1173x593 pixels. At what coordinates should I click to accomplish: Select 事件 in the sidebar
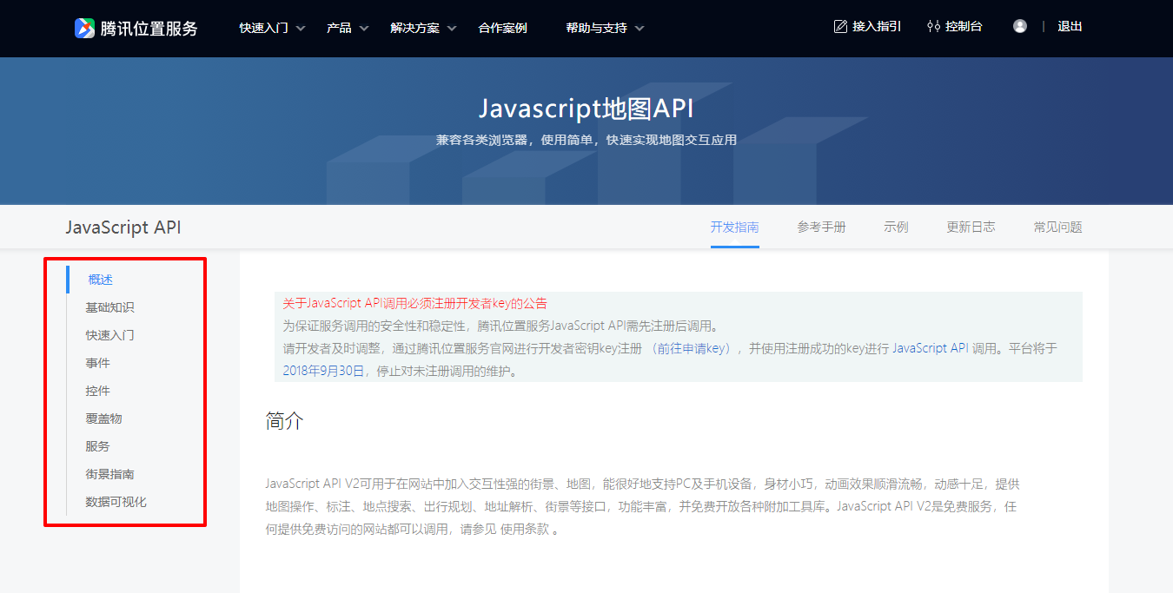pos(97,363)
